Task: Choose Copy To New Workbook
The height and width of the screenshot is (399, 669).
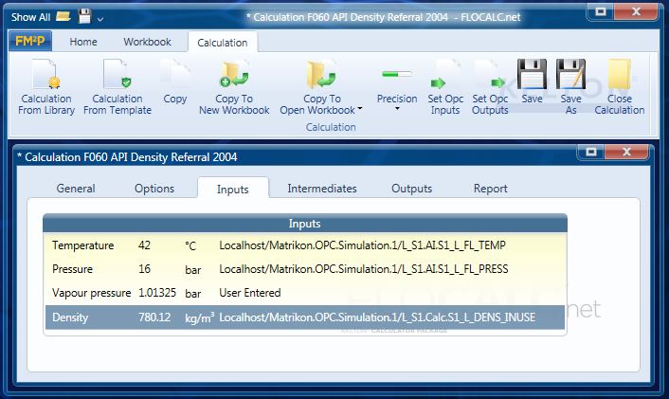Action: coord(234,87)
